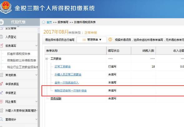This screenshot has width=184, height=127.
Task: Click the 其他附表 grid icon
Action: (x=1, y=75)
